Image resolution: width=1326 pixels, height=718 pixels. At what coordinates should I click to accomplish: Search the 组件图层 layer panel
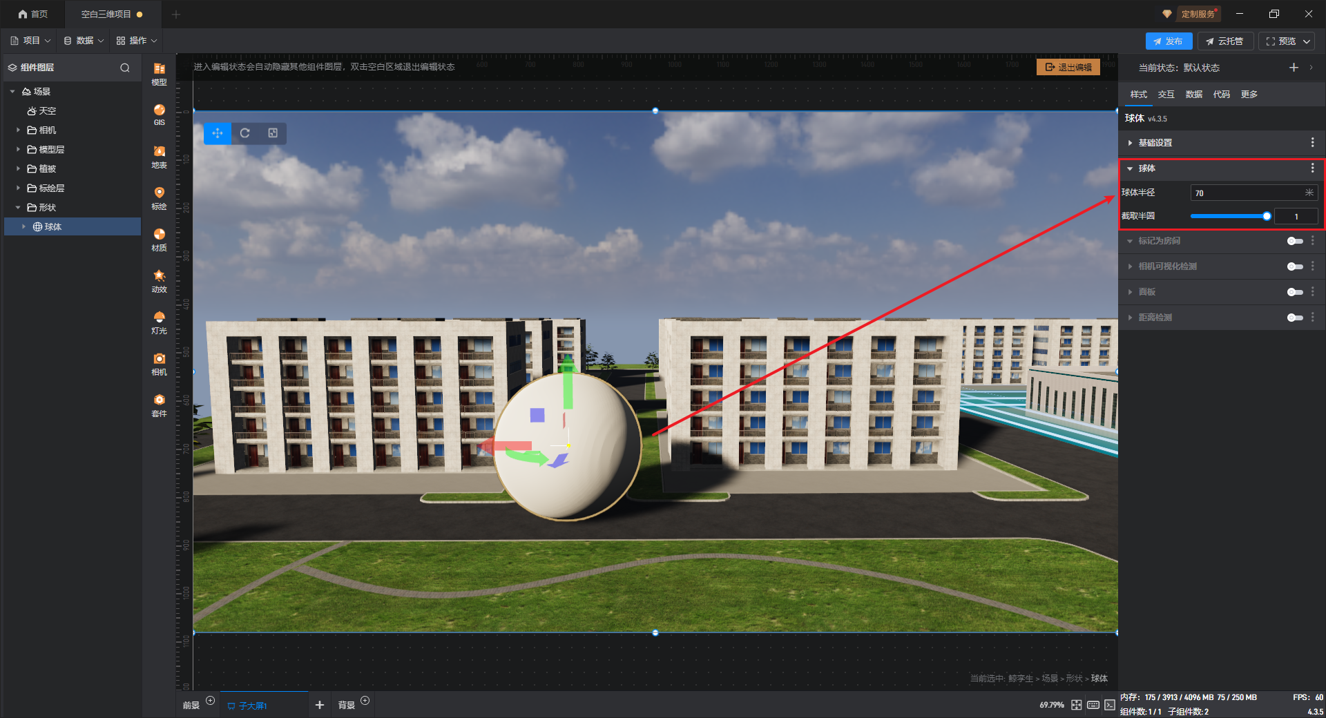tap(125, 68)
